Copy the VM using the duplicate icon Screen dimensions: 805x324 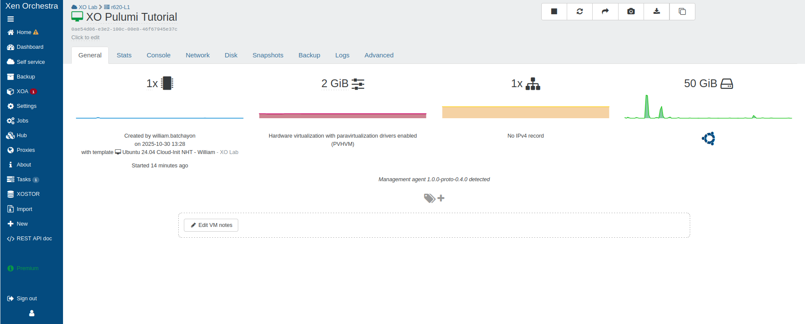(x=682, y=12)
